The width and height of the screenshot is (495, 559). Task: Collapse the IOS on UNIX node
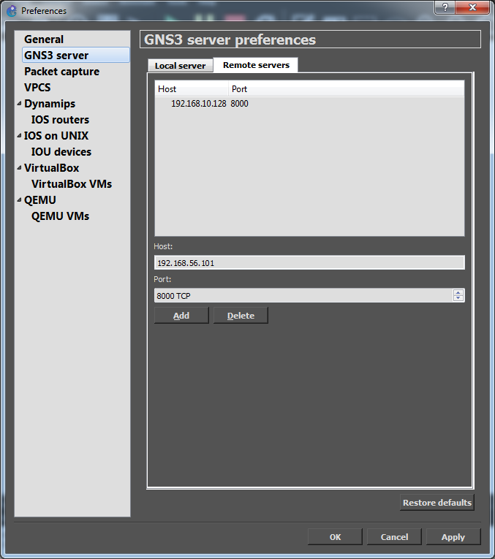click(x=19, y=135)
